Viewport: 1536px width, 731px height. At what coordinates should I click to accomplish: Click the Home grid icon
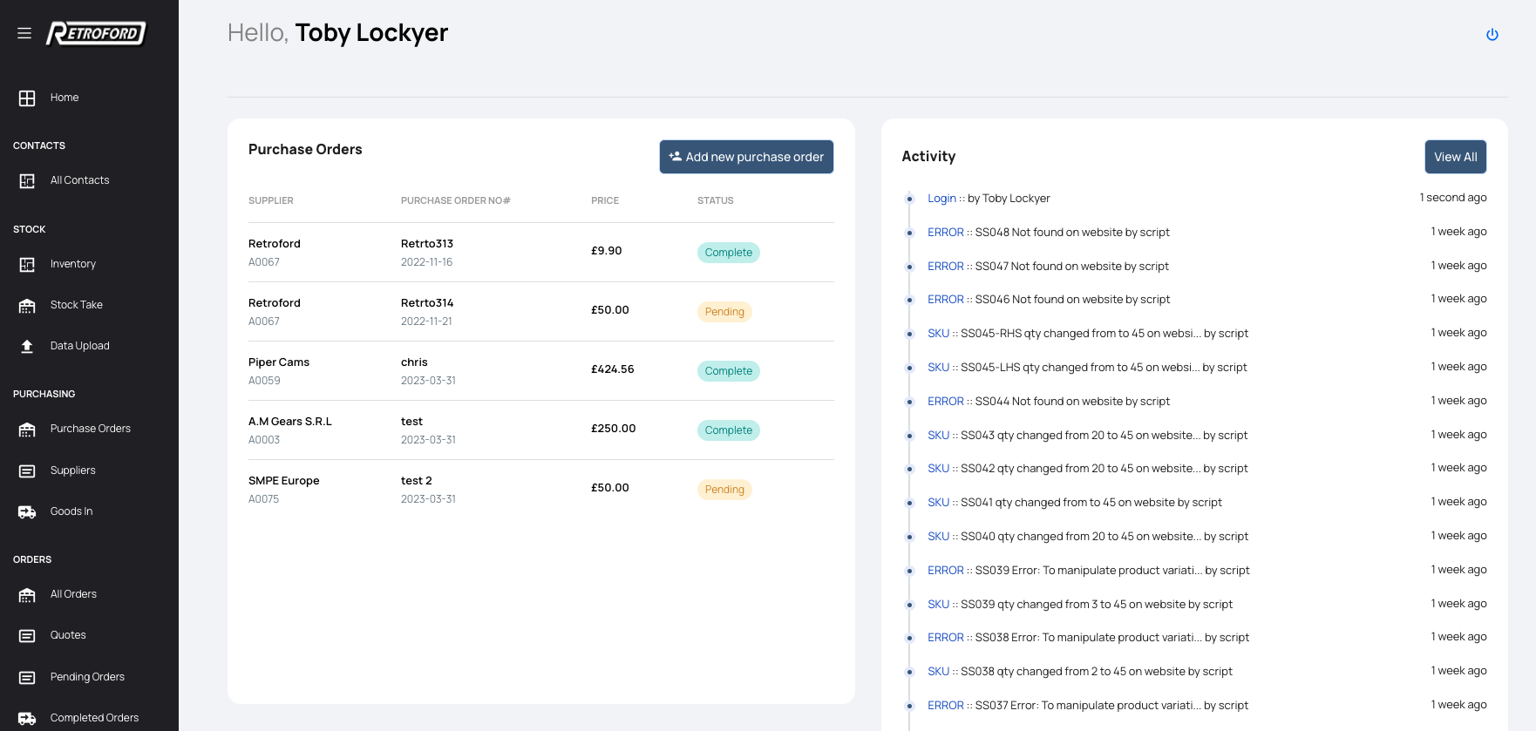[27, 98]
